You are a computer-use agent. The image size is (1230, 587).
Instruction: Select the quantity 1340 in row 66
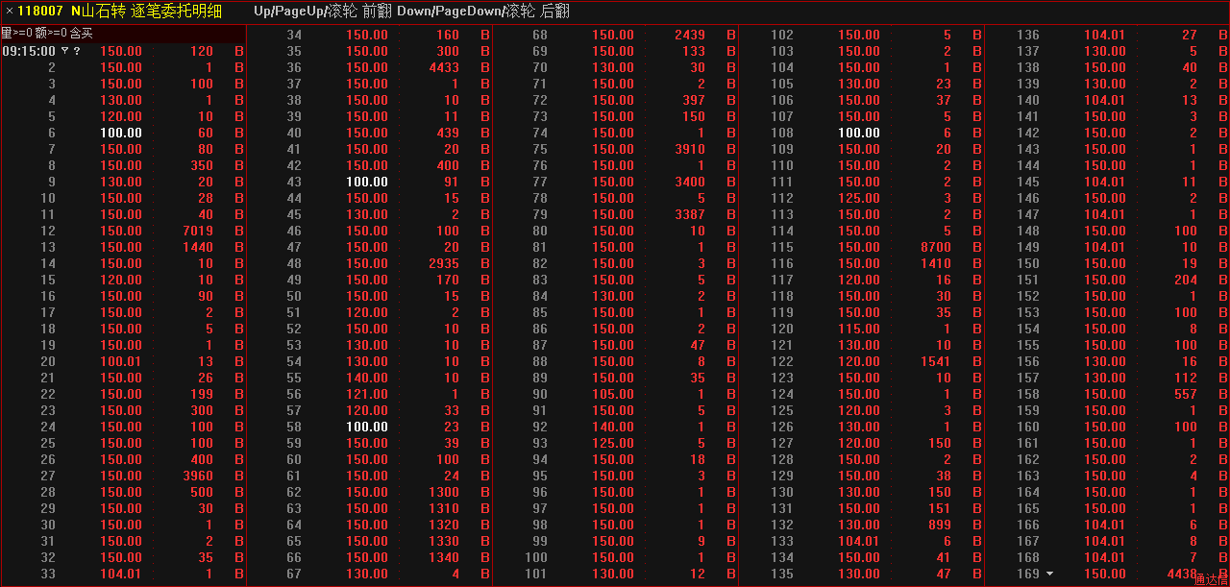point(444,557)
